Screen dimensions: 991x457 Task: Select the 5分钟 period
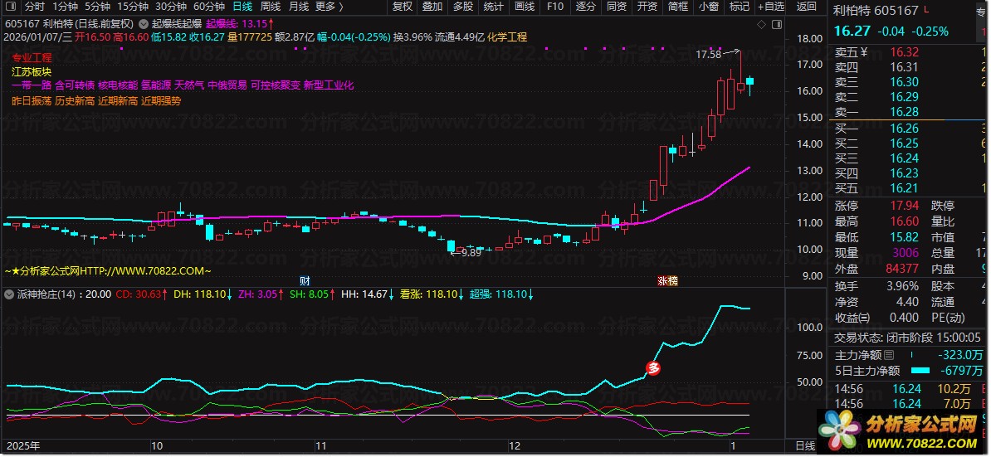point(97,7)
